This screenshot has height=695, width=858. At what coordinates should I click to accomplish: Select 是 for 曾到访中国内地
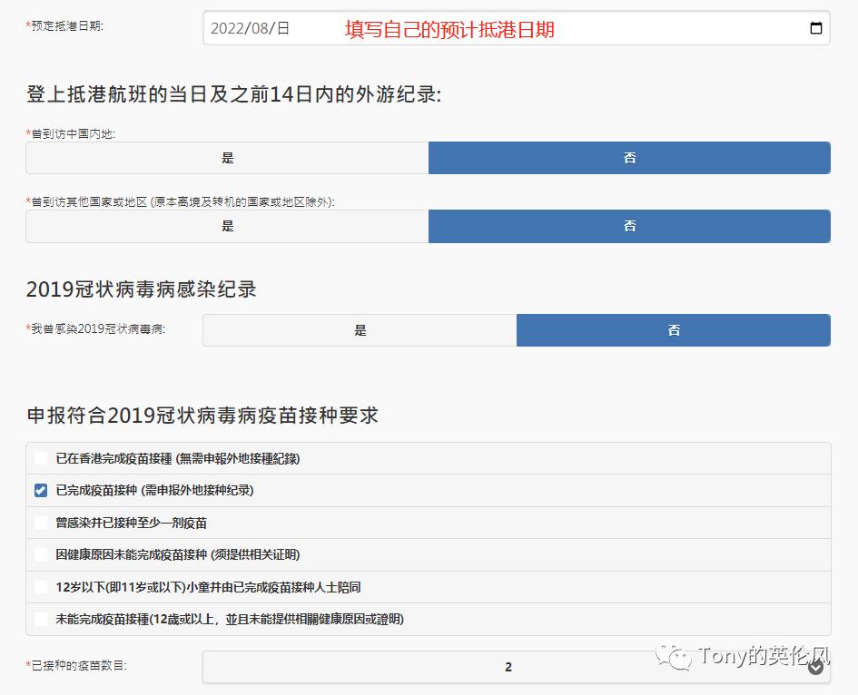pos(226,157)
